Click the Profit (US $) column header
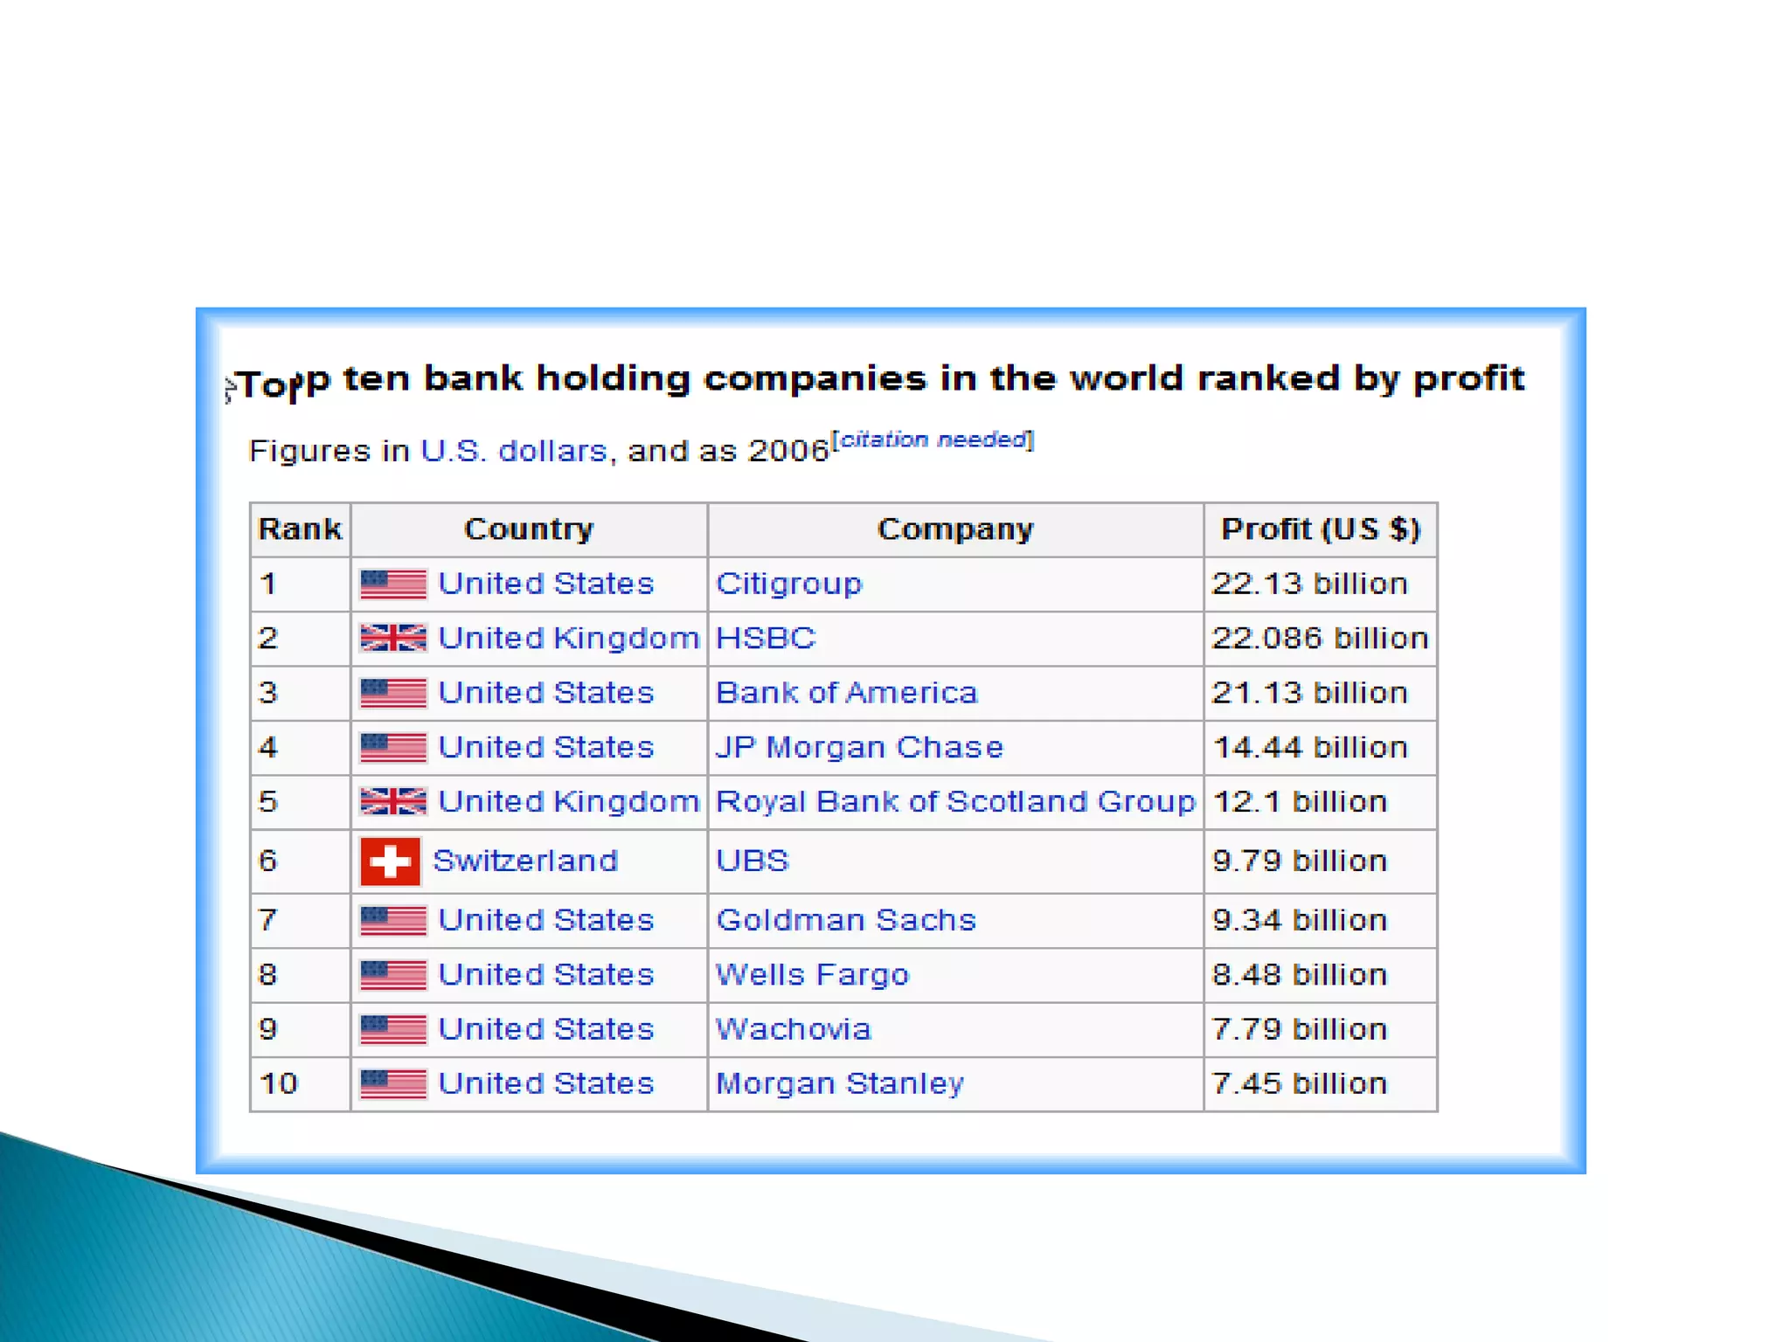The width and height of the screenshot is (1790, 1342). [x=1320, y=529]
